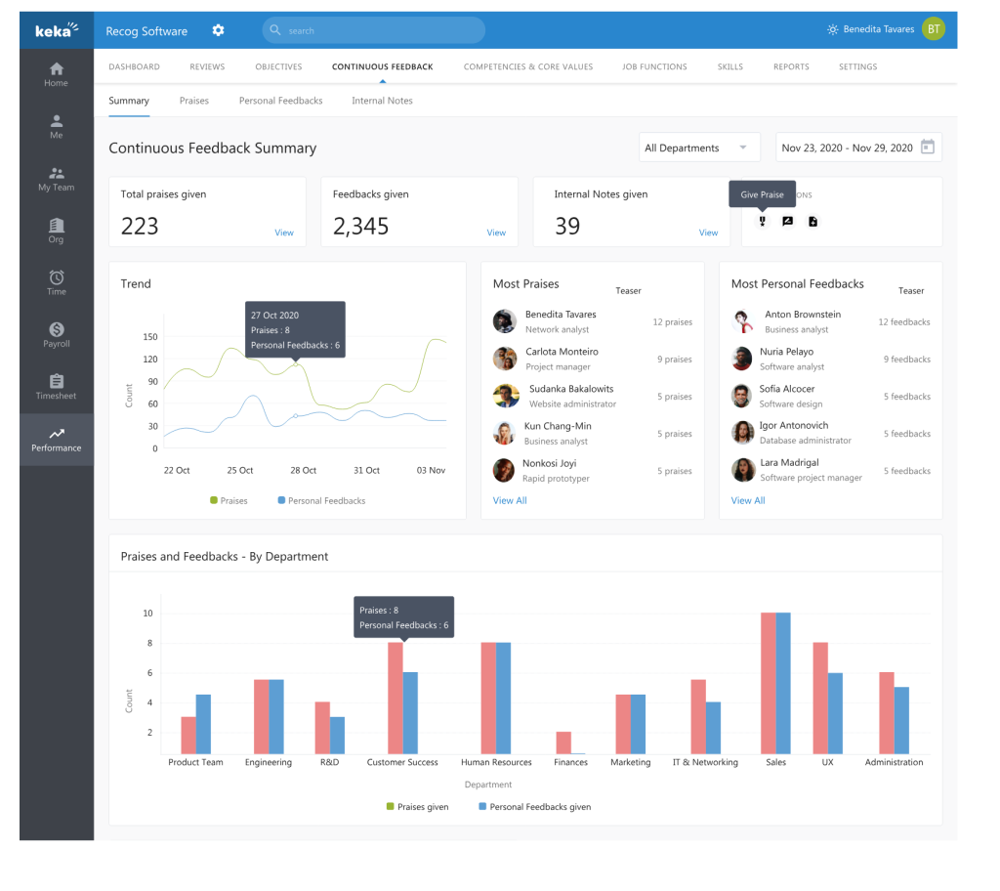Open the Me sidebar section
This screenshot has width=1000, height=891.
56,127
